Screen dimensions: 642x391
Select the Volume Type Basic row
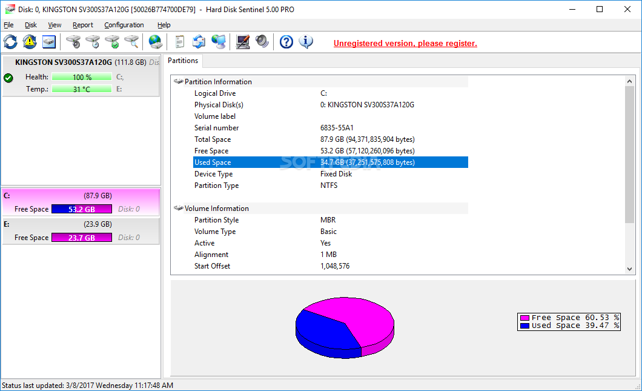tap(331, 232)
